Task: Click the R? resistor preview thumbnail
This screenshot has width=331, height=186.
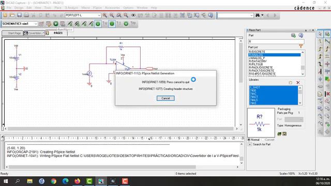Action: click(x=261, y=123)
